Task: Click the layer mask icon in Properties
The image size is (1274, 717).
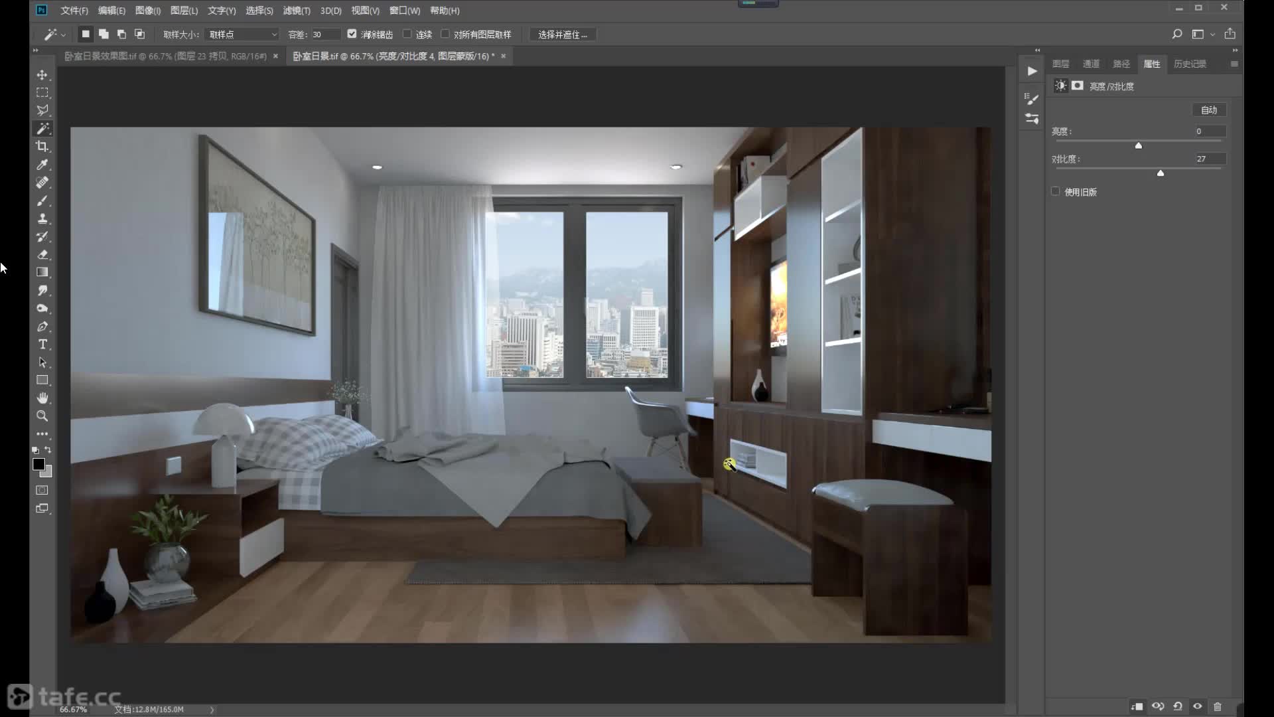Action: (1078, 86)
